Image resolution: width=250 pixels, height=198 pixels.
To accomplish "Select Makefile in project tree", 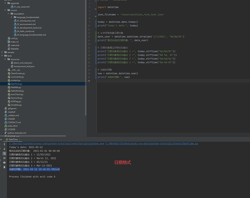I will coord(15,49).
